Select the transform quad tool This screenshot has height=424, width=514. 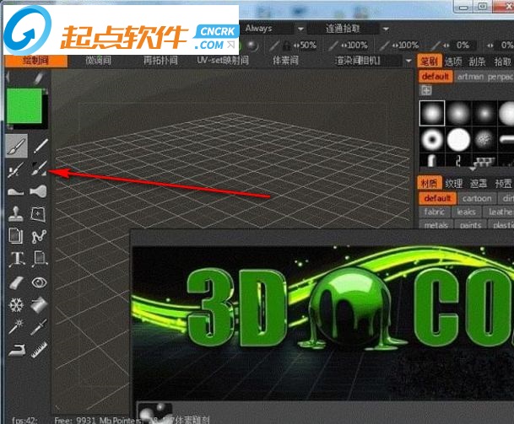tap(38, 214)
